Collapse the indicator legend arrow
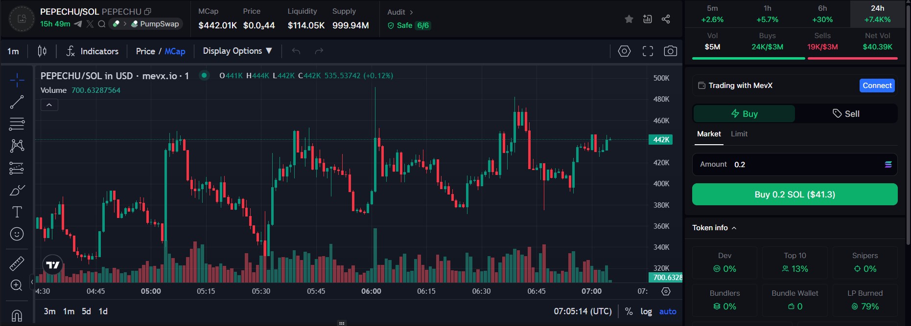The image size is (911, 326). [49, 105]
